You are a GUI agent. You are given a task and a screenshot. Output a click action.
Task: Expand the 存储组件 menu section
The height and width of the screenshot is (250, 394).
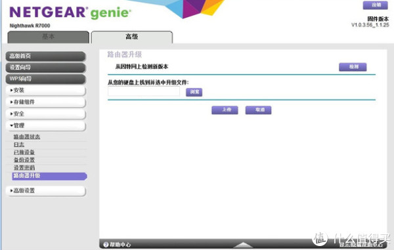pos(46,102)
